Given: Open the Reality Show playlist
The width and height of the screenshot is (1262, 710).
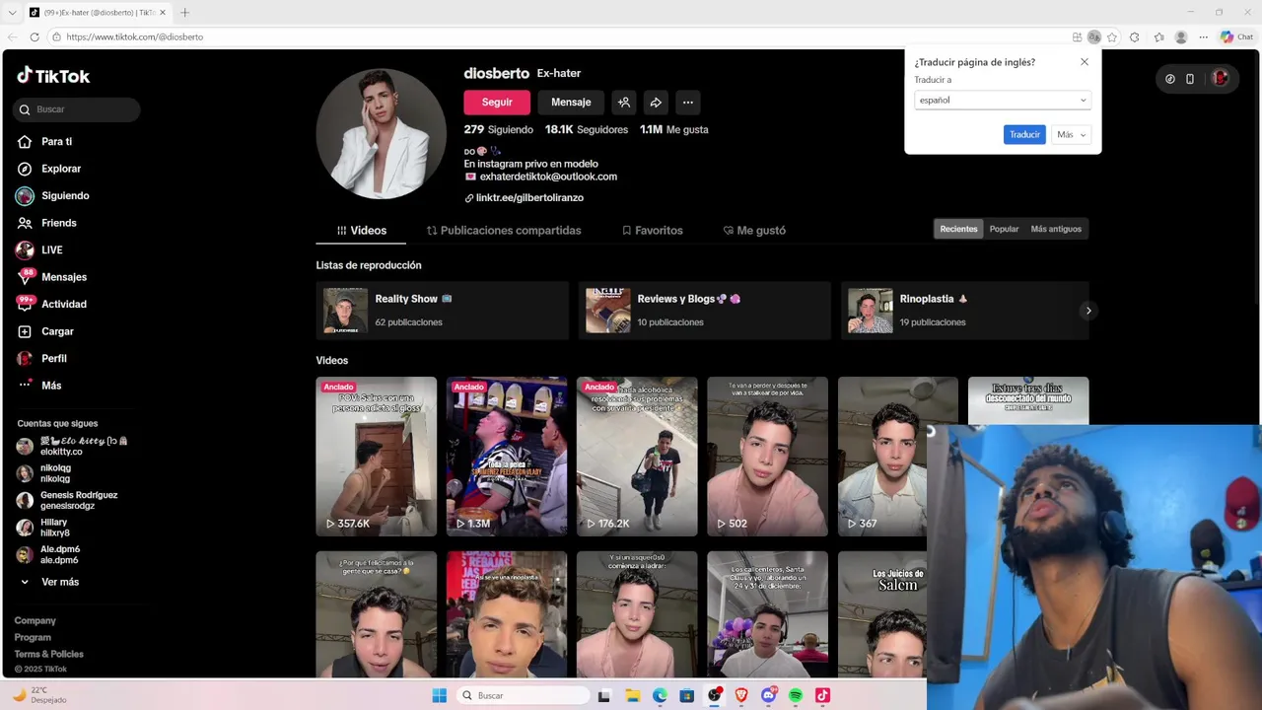Looking at the screenshot, I should (x=443, y=311).
